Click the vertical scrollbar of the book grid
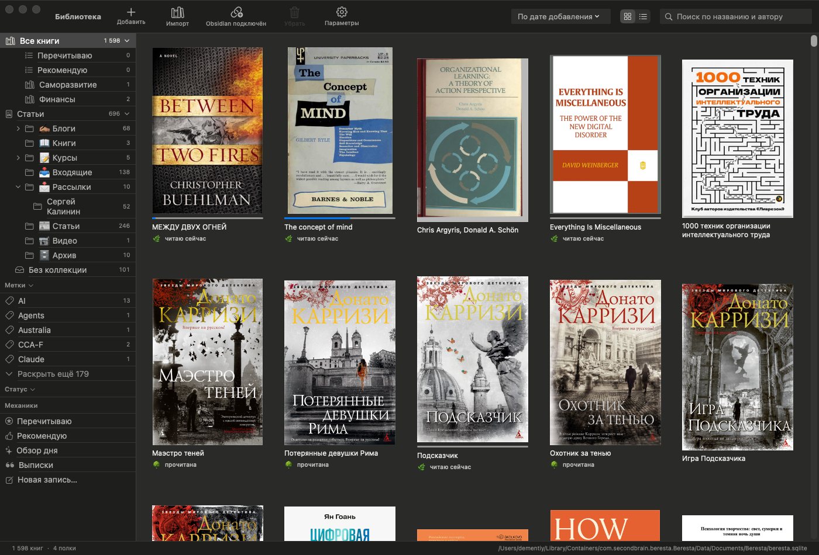The width and height of the screenshot is (819, 555). tap(814, 40)
